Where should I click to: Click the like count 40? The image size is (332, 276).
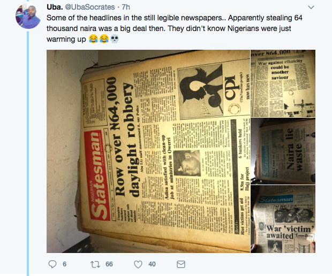pos(152,264)
